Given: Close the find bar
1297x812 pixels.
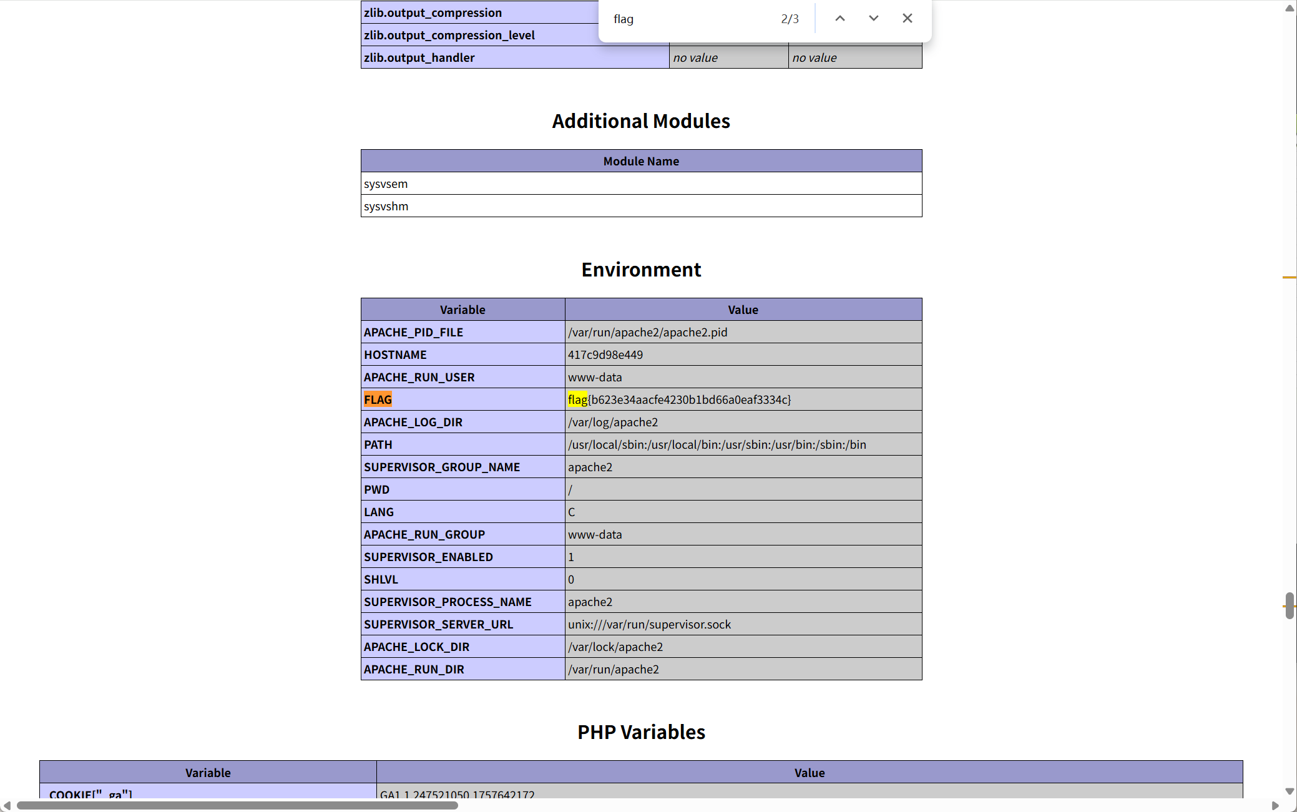Looking at the screenshot, I should (x=907, y=19).
